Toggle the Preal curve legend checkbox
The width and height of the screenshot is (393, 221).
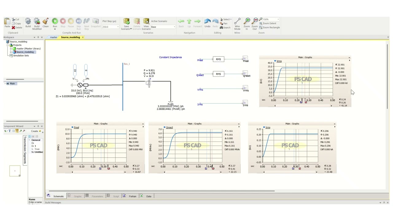[x=72, y=127]
